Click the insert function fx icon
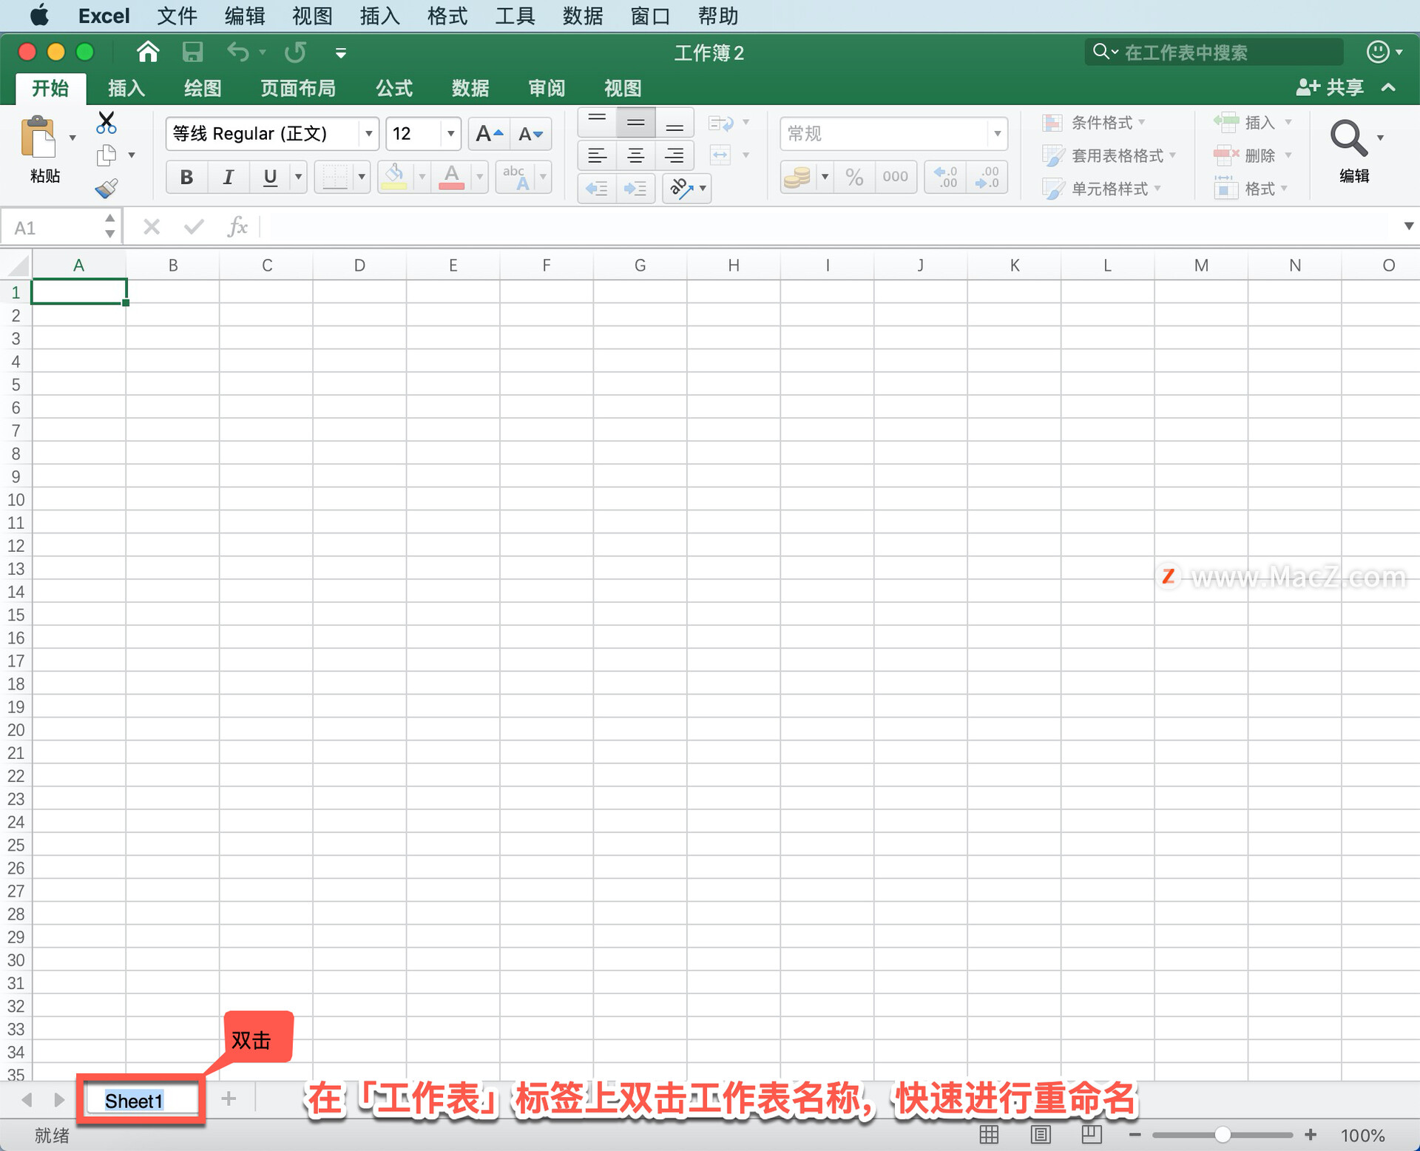 237,227
